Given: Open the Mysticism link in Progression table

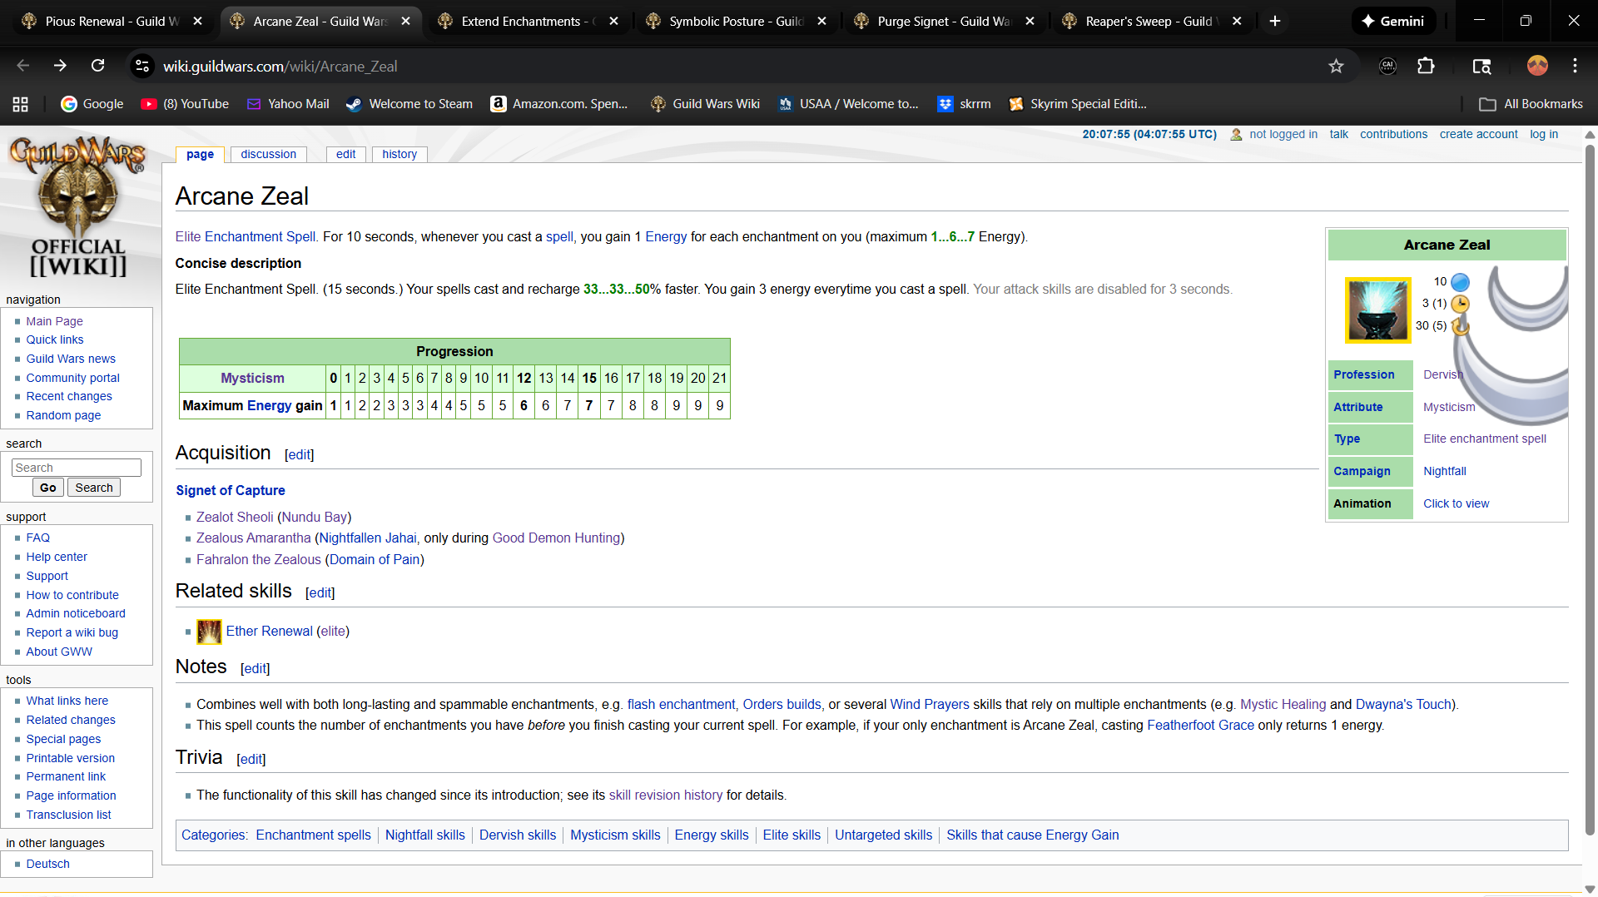Looking at the screenshot, I should pyautogui.click(x=252, y=378).
